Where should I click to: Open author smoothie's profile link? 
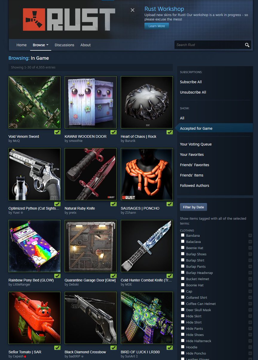[x=75, y=141]
